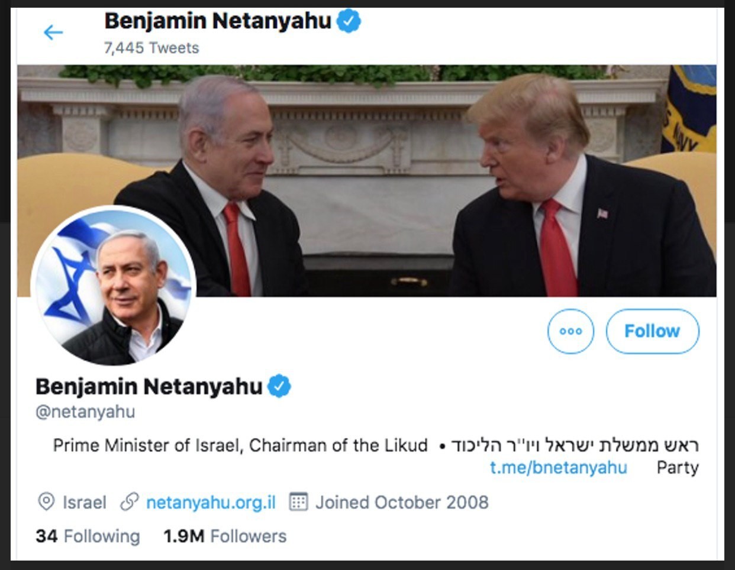Open the header banner photo
Image resolution: width=735 pixels, height=570 pixels.
coord(367,181)
